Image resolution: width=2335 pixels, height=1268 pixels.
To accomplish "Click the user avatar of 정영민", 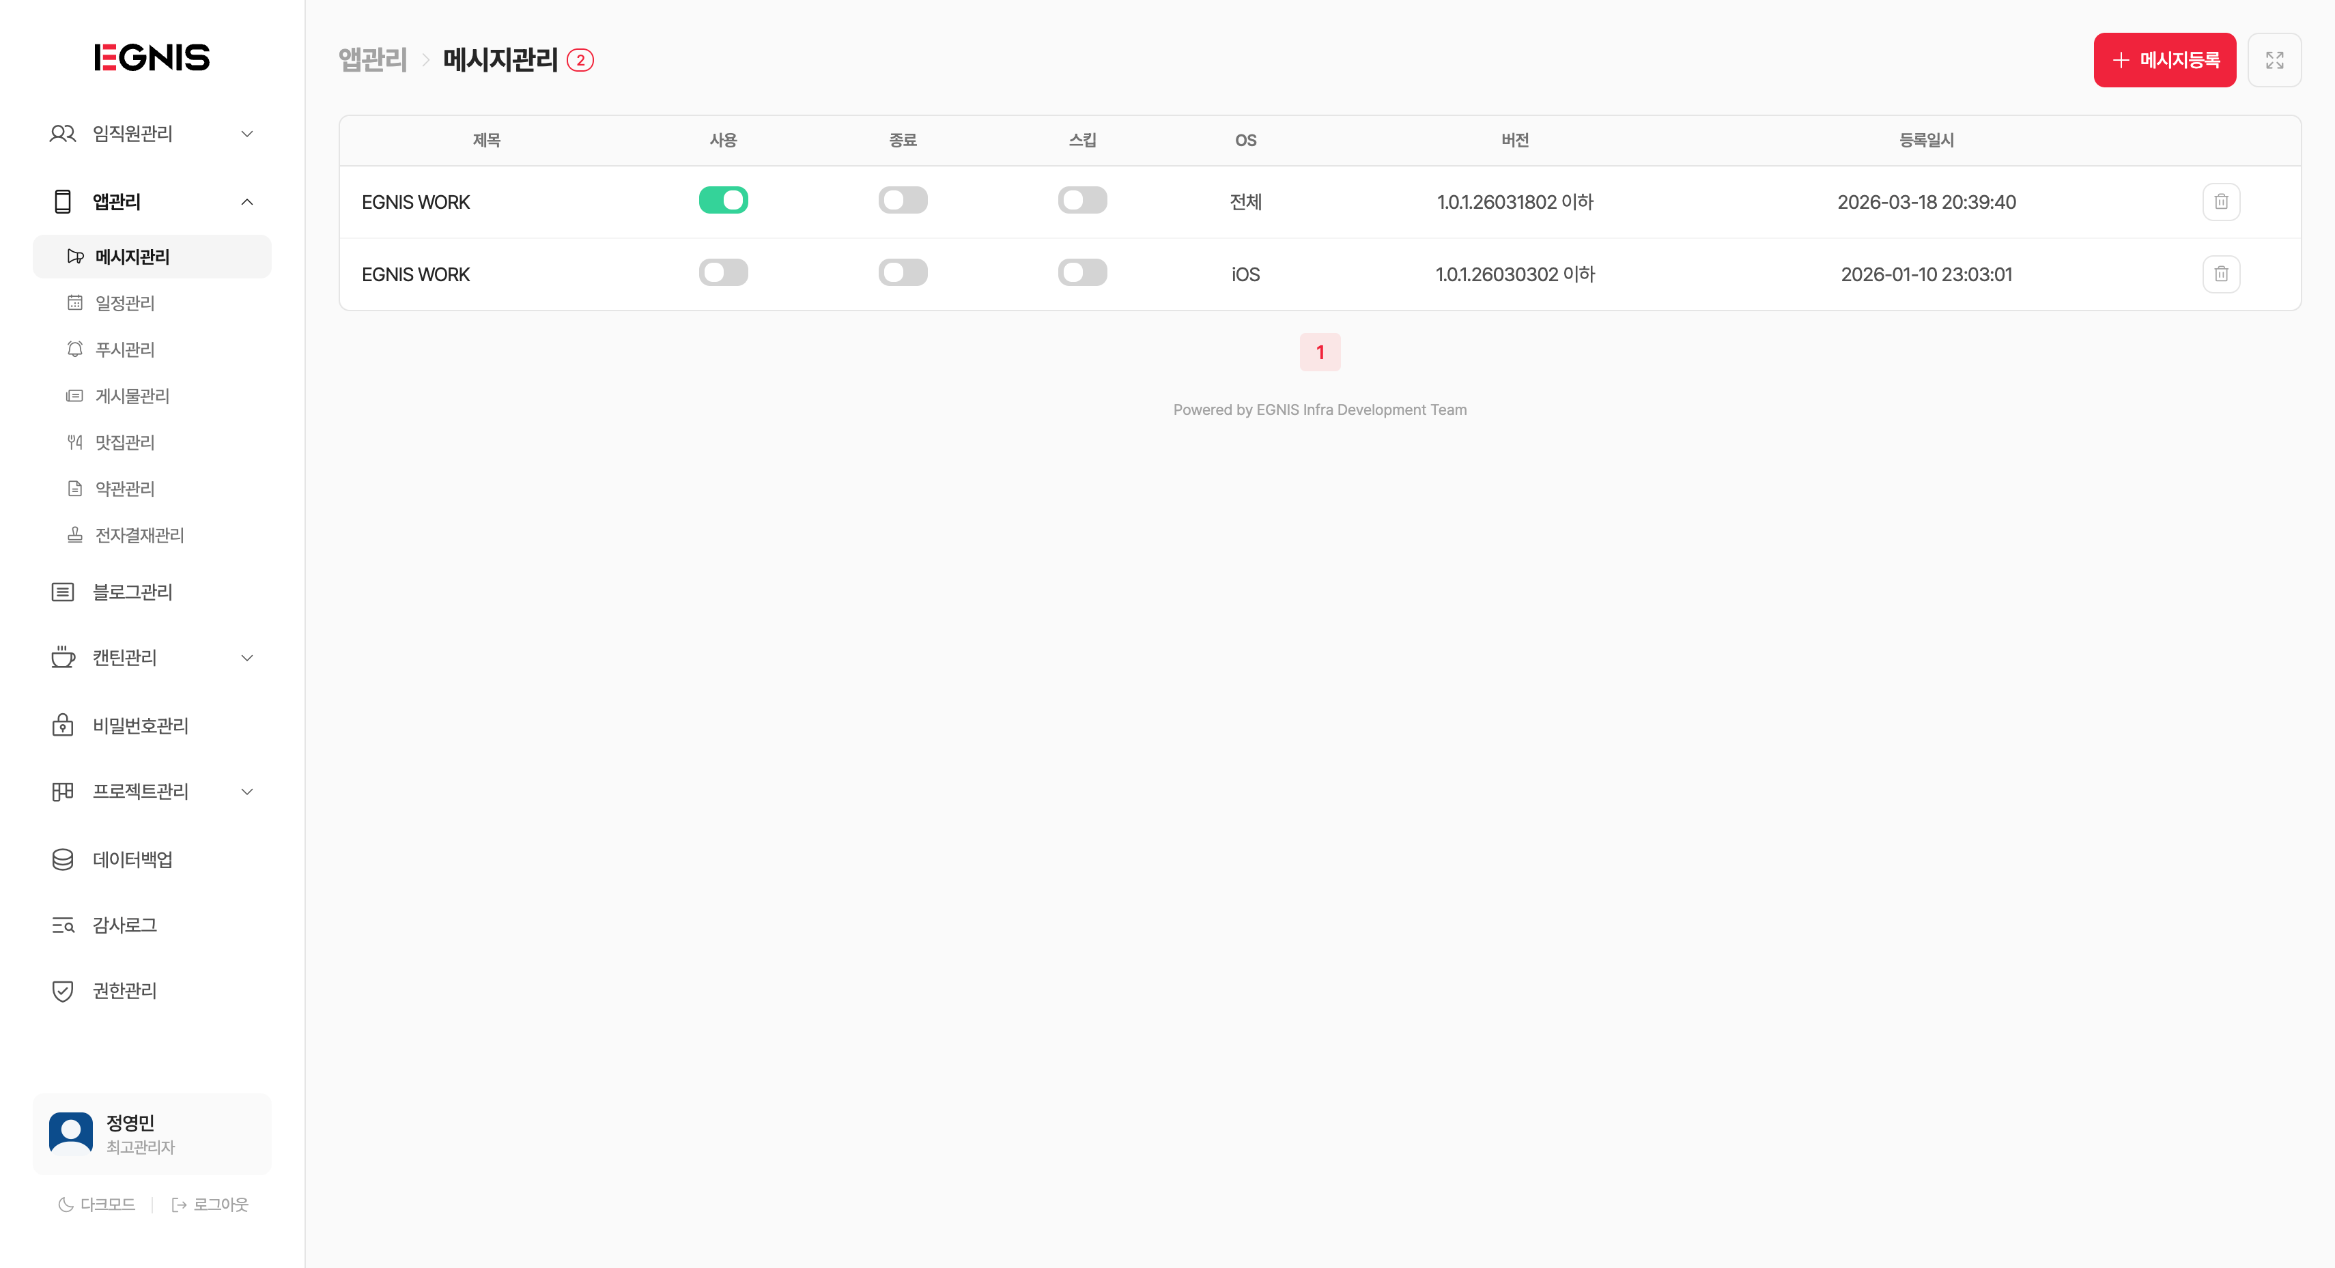I will [71, 1133].
